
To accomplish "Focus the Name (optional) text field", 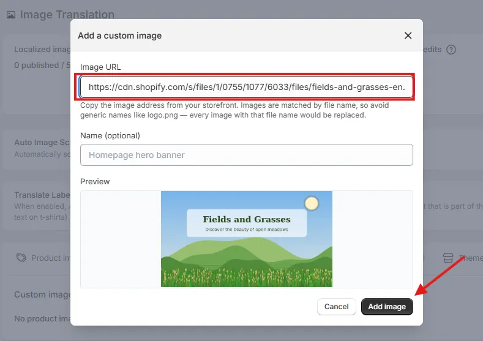I will point(247,155).
